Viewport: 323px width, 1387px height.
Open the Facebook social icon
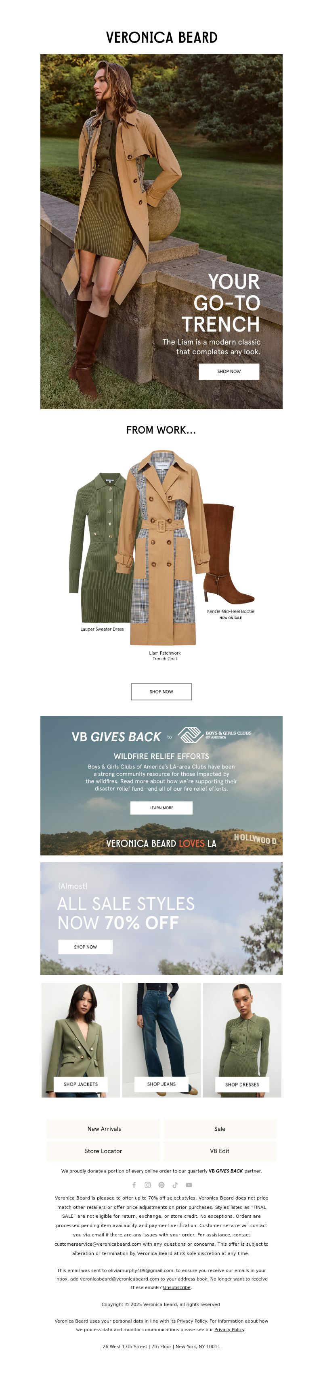[134, 1185]
